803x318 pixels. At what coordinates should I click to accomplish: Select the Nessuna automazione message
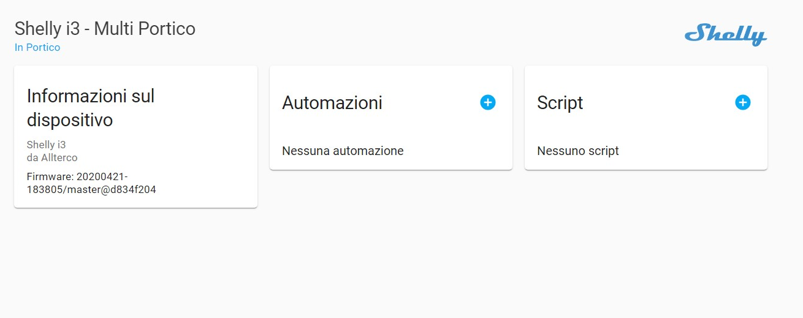343,151
